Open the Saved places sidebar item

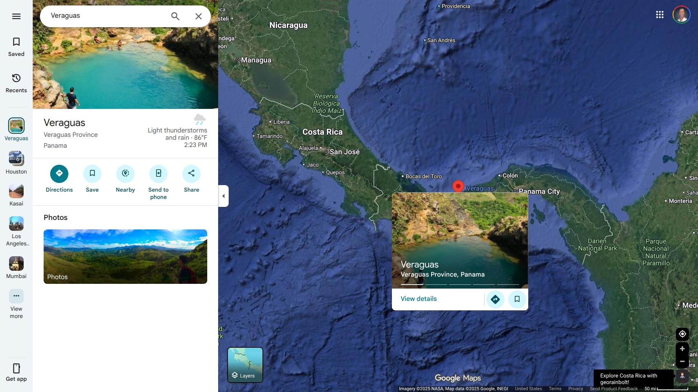click(x=16, y=46)
